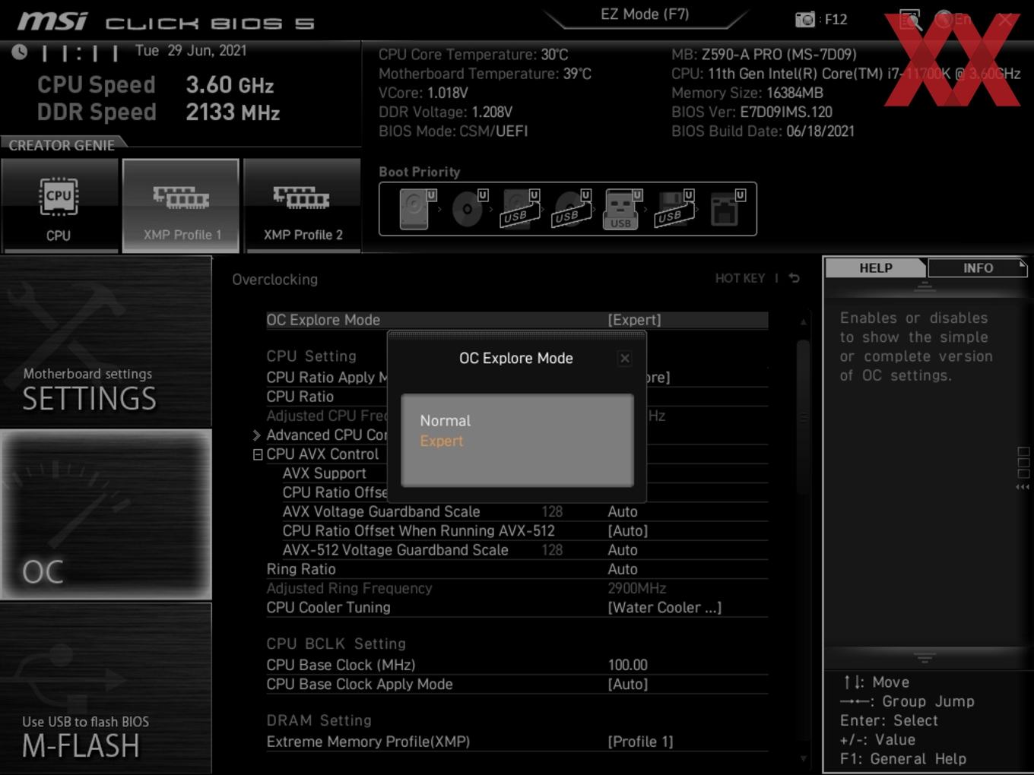Edit AVX-512 Voltage Guardband Scale Auto value

623,550
